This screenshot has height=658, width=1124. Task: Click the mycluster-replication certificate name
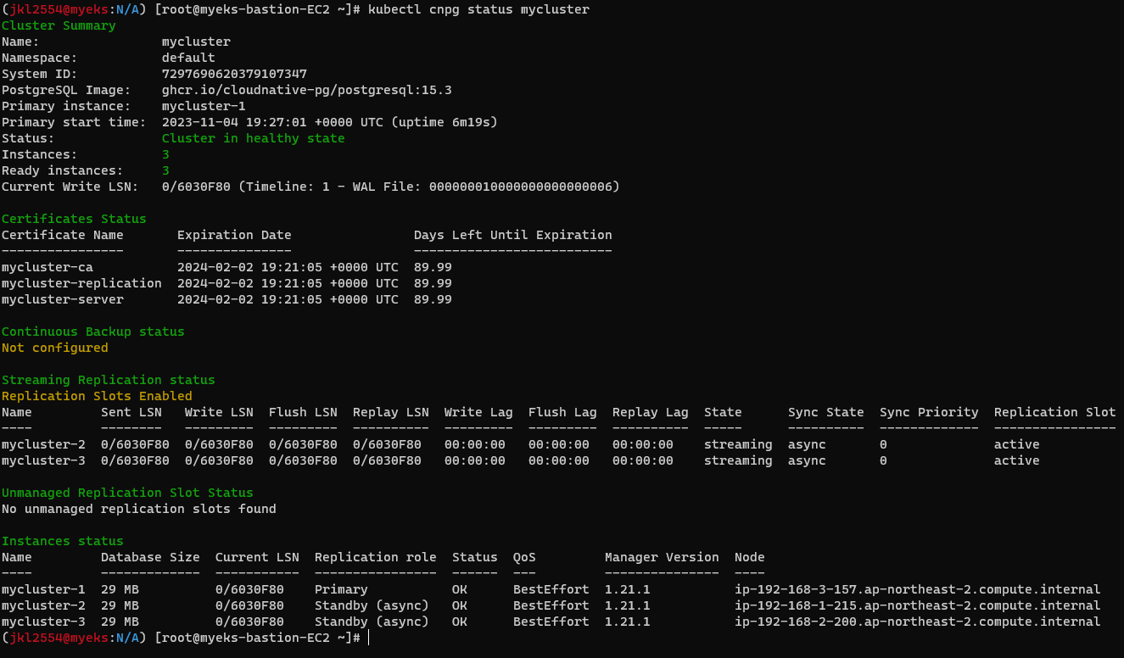(x=81, y=283)
